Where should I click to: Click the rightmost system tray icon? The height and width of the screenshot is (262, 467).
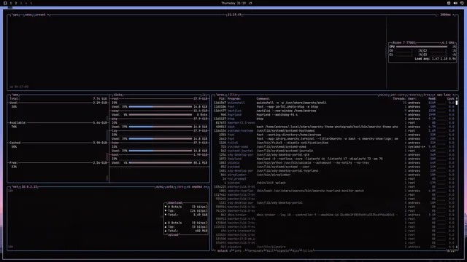pyautogui.click(x=462, y=3)
